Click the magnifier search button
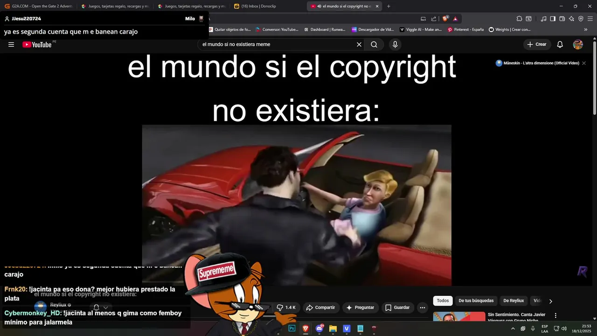Viewport: 597px width, 336px height. tap(374, 44)
